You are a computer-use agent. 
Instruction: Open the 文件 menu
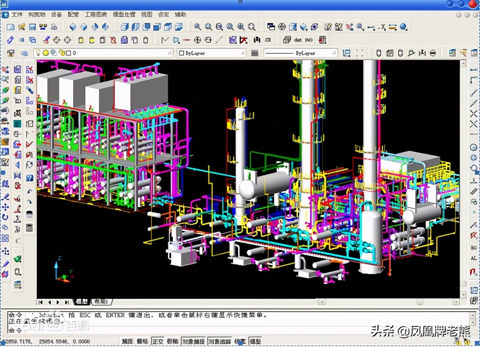tap(17, 14)
